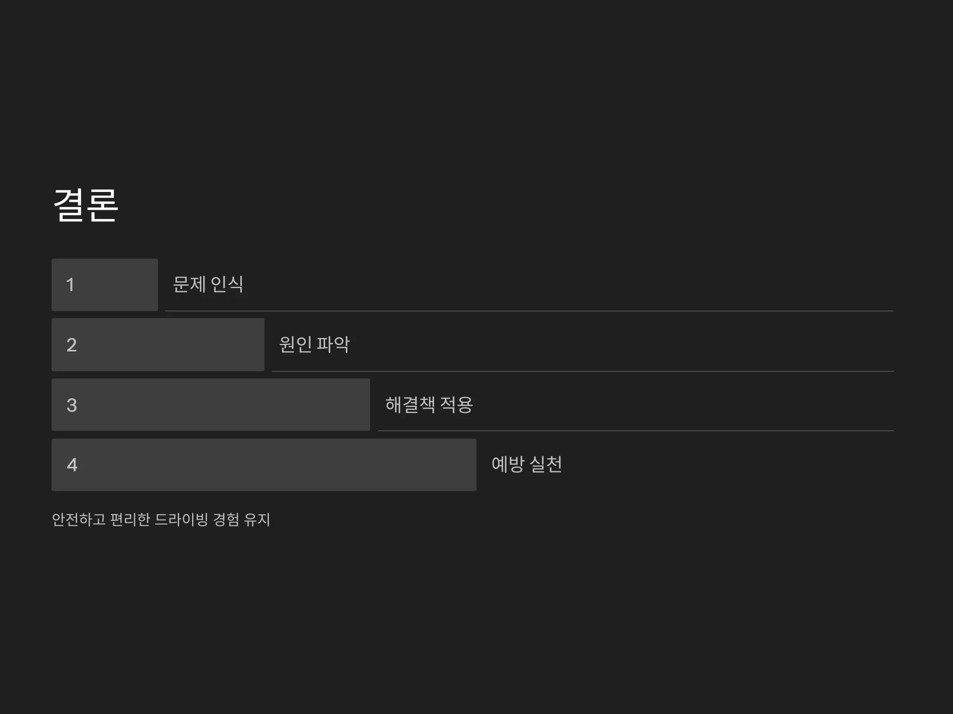953x714 pixels.
Task: Click the word 유지 ending the footer
Action: (257, 520)
